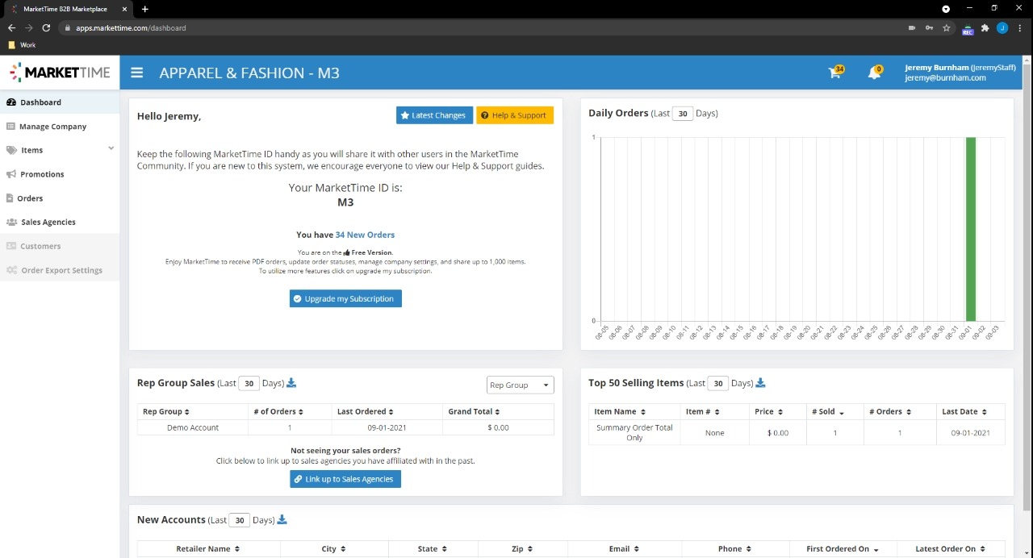Click Upgrade my Subscription button

[x=345, y=298]
